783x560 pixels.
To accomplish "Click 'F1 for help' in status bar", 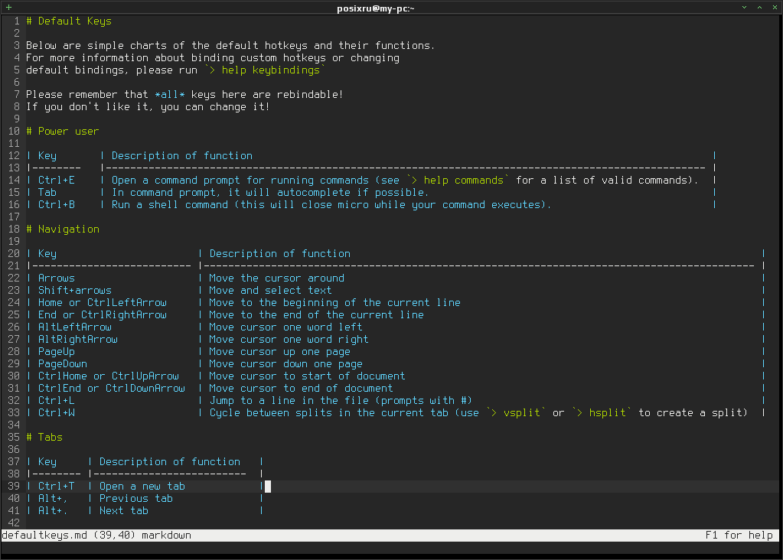I will pos(739,535).
